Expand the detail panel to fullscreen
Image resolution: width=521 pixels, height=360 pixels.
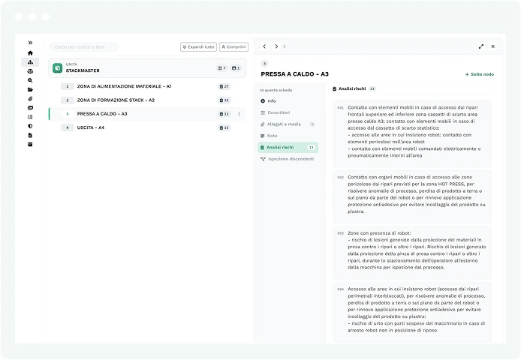[x=480, y=46]
